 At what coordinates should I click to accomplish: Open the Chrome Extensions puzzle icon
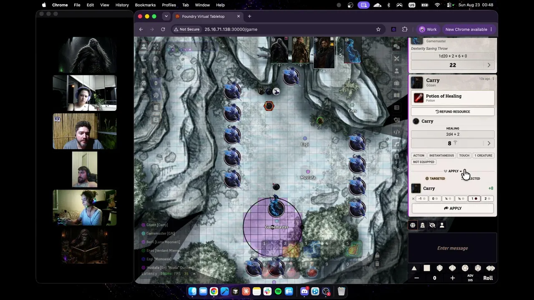pos(405,29)
